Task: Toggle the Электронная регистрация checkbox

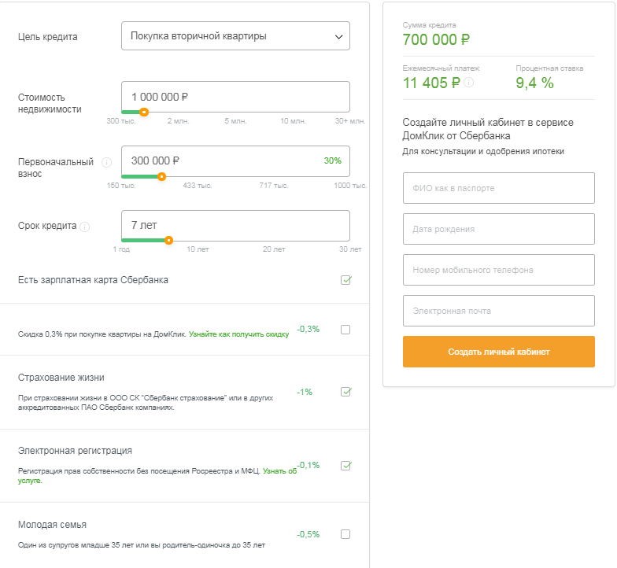Action: point(345,465)
